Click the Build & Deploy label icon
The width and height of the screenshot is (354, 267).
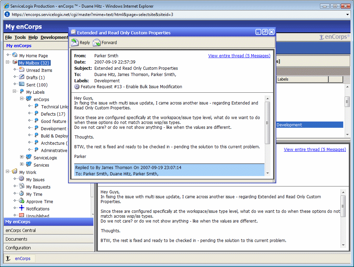(x=36, y=135)
